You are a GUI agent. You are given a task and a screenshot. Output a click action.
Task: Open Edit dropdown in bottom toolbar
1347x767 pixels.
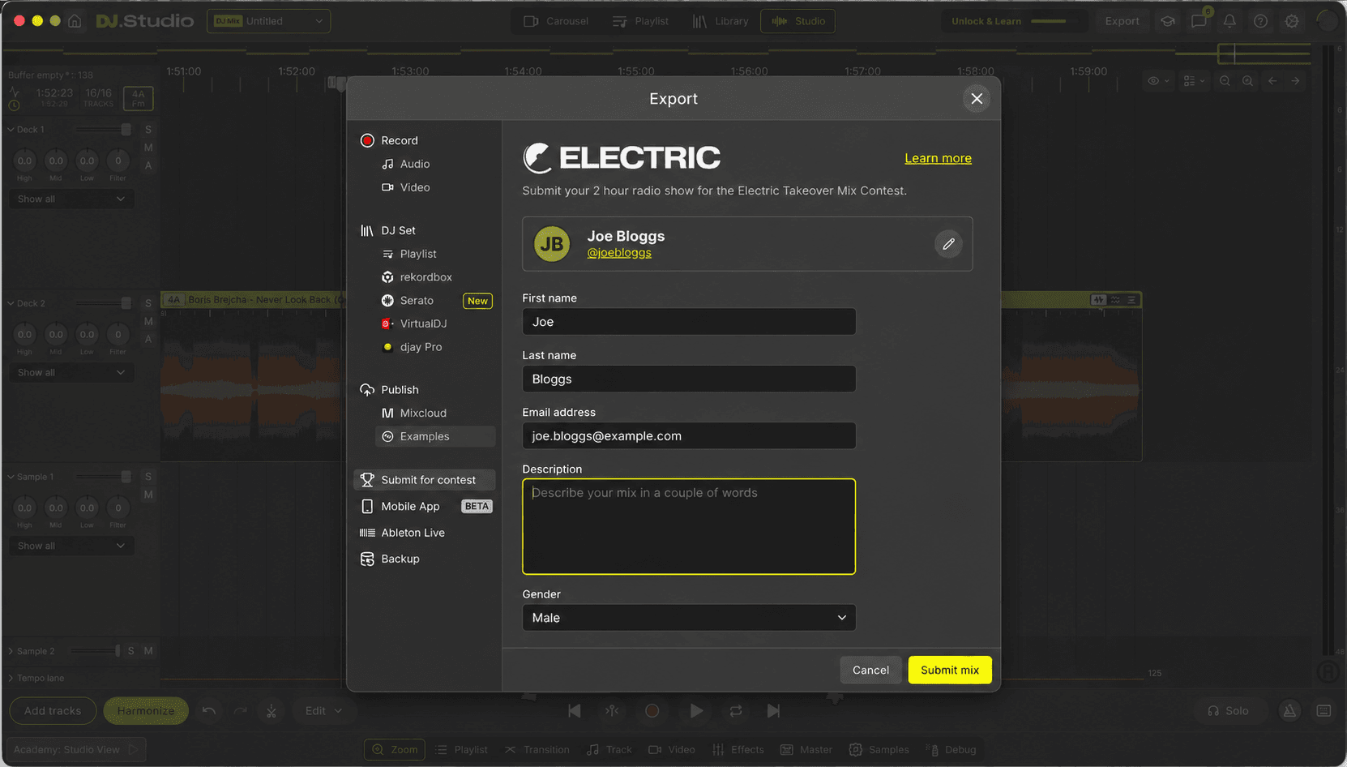click(323, 711)
